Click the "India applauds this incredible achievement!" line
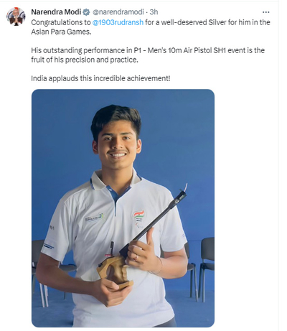The width and height of the screenshot is (287, 331). coord(100,78)
